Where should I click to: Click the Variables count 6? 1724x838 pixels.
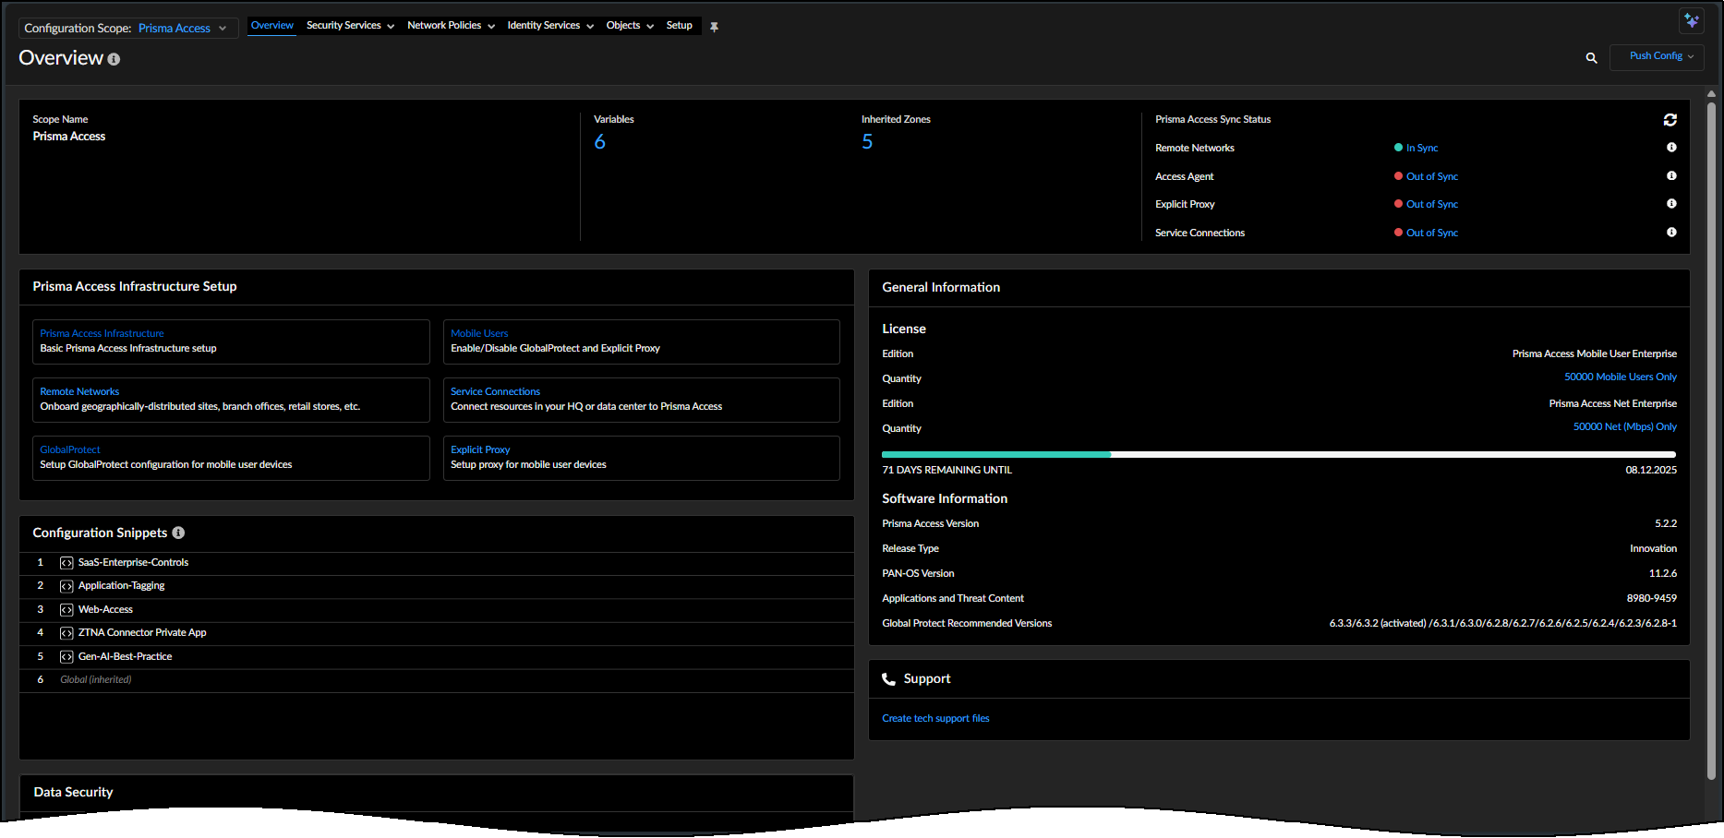(599, 142)
